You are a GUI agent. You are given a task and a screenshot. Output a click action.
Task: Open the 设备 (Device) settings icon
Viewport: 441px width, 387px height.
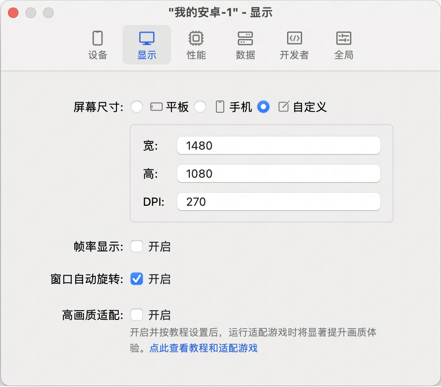98,38
